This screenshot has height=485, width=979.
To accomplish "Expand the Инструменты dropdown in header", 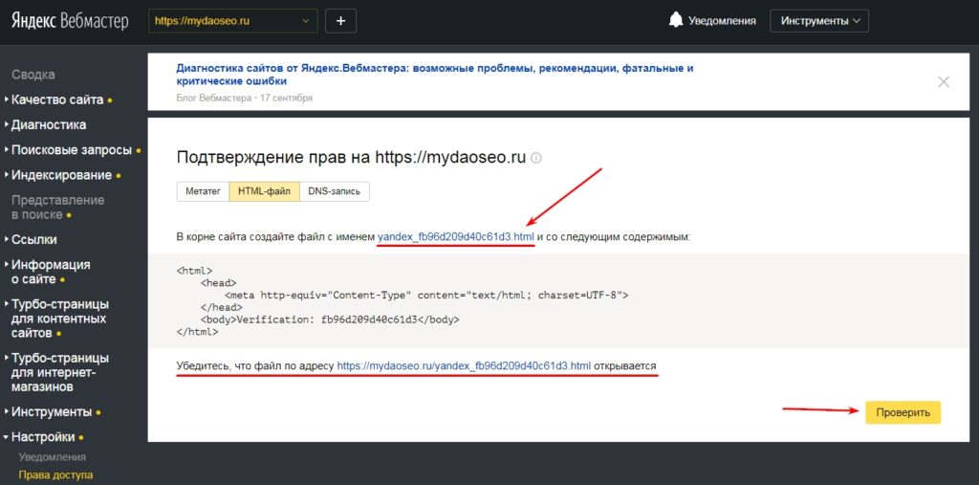I will [819, 21].
